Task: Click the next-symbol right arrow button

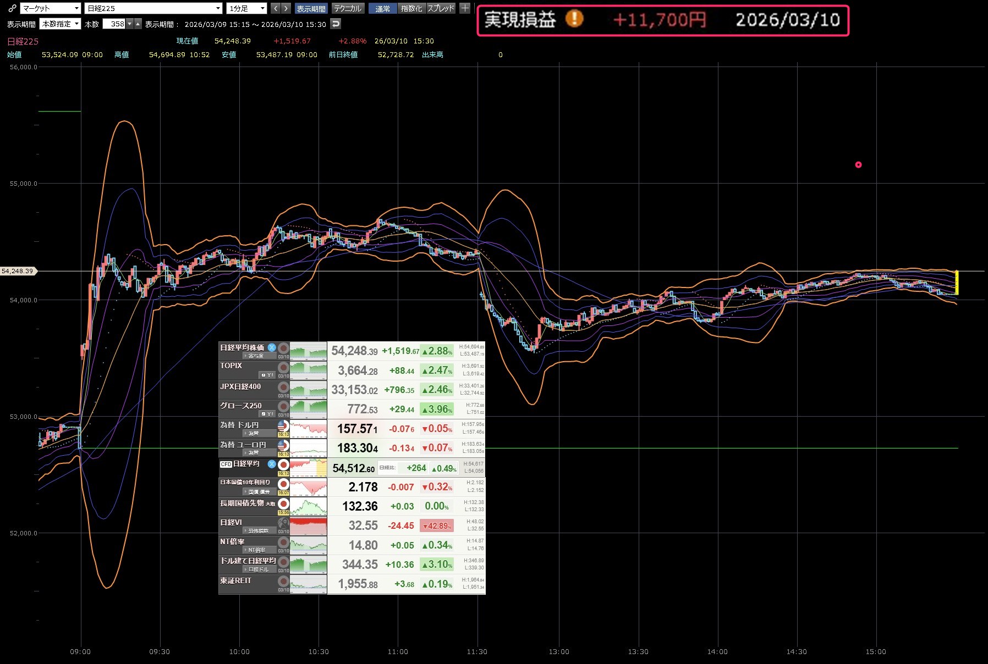Action: tap(286, 8)
